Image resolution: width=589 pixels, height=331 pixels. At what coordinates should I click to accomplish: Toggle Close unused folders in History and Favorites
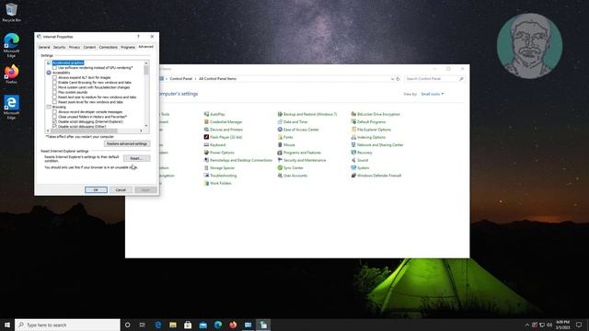point(55,117)
